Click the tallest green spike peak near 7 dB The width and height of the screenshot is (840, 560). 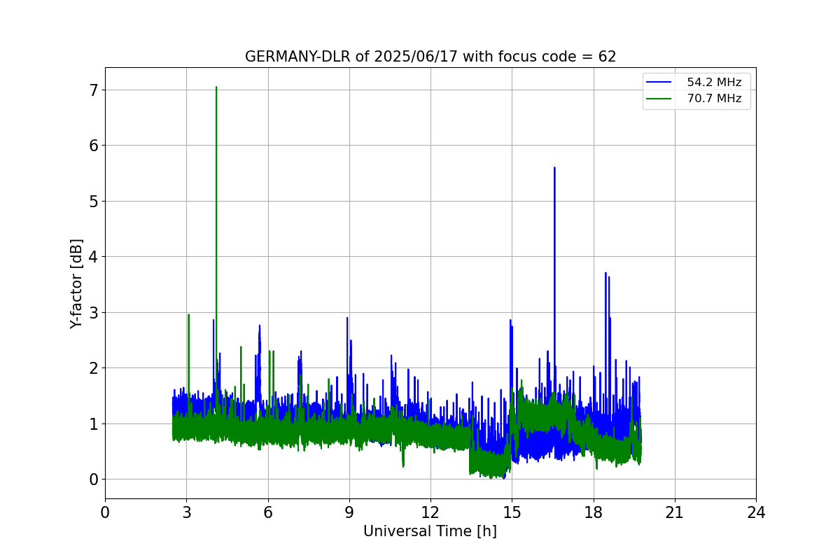(216, 87)
